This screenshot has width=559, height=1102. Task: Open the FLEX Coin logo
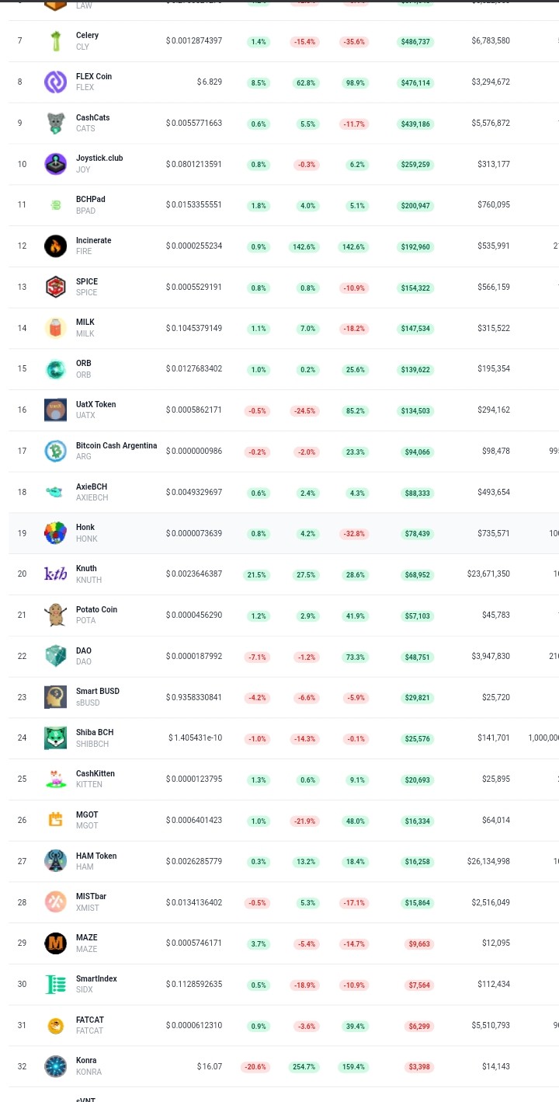pos(56,82)
